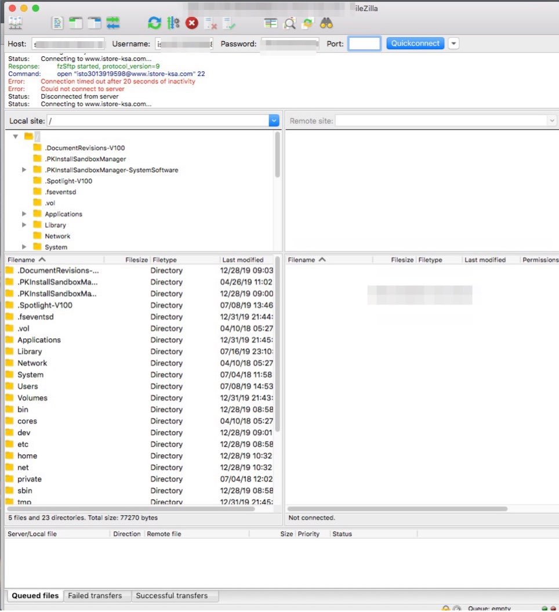
Task: Expand the System folder in the tree
Action: [24, 247]
